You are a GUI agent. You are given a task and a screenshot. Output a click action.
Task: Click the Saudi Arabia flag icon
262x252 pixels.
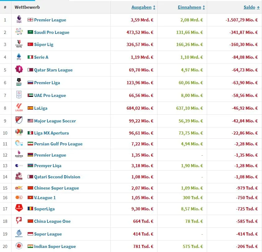coord(30,32)
